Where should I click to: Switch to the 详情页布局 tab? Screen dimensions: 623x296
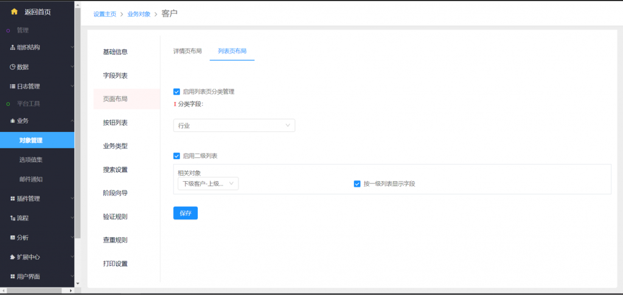tap(187, 51)
